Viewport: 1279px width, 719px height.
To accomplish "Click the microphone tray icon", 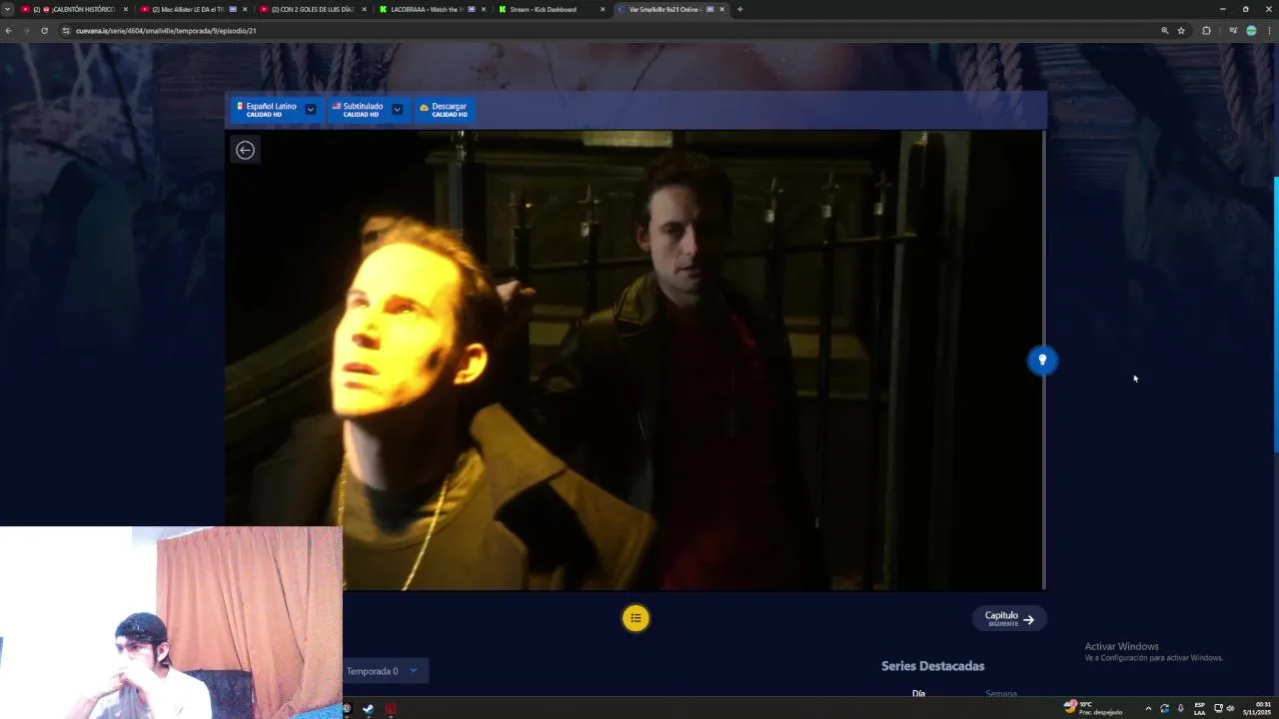I will [x=1180, y=709].
